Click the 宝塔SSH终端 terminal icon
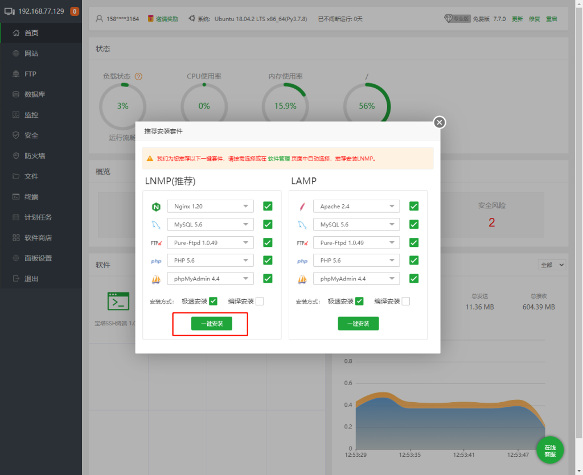The image size is (583, 475). coord(118,301)
